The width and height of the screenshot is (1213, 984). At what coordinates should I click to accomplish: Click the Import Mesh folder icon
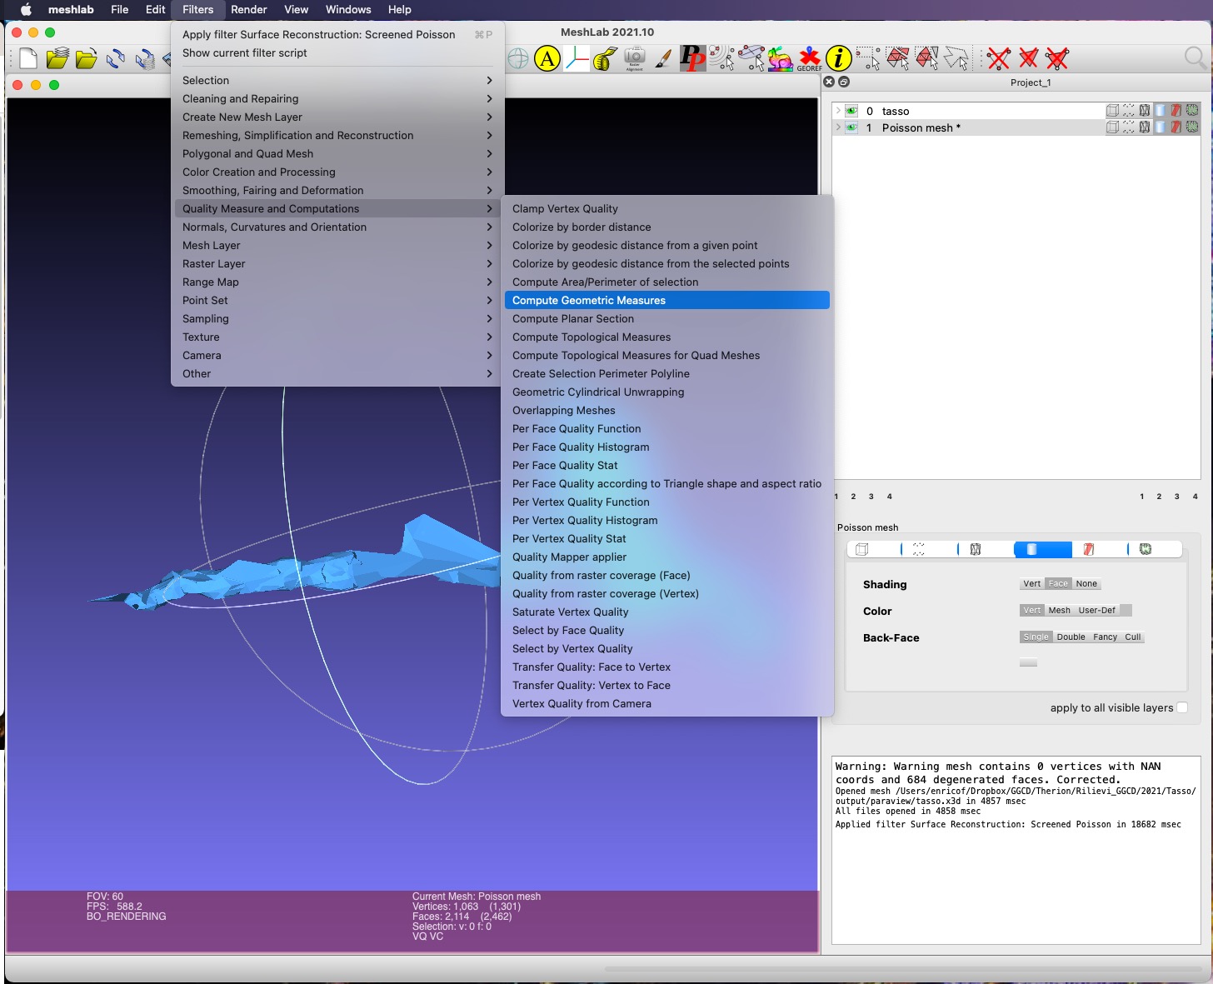[x=87, y=58]
